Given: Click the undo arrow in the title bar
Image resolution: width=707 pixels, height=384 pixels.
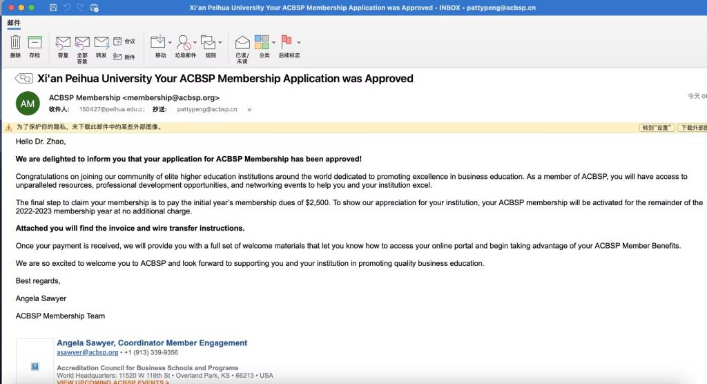Looking at the screenshot, I should pyautogui.click(x=67, y=8).
